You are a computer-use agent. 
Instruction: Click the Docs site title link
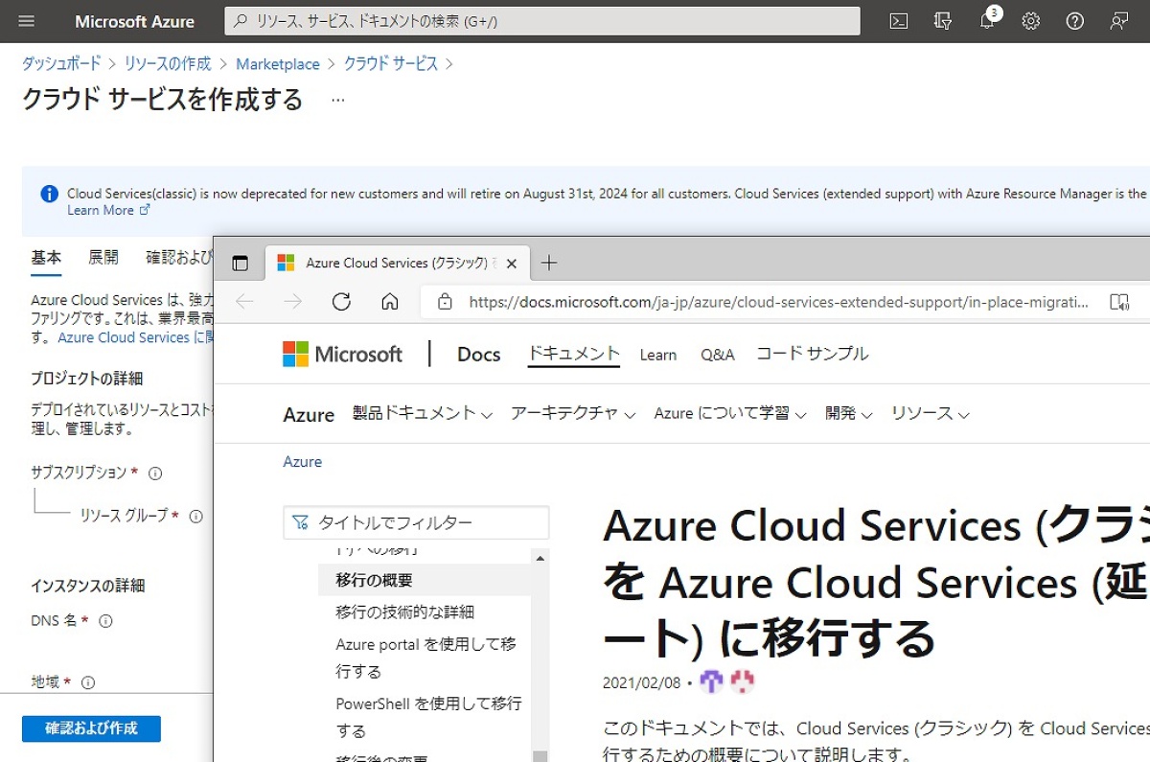pyautogui.click(x=479, y=355)
